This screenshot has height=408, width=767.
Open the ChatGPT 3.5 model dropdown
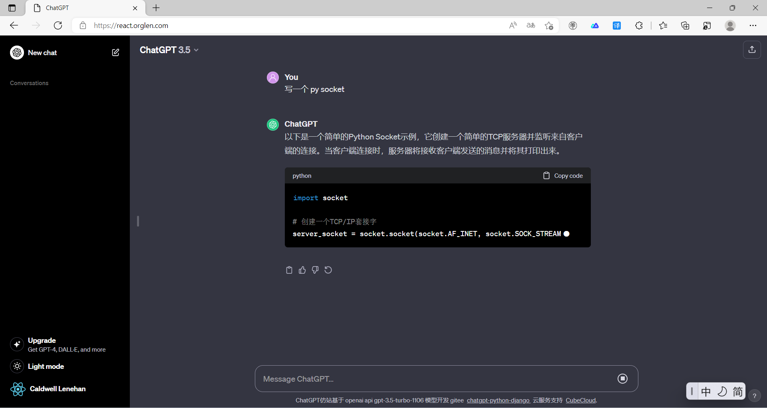point(169,50)
